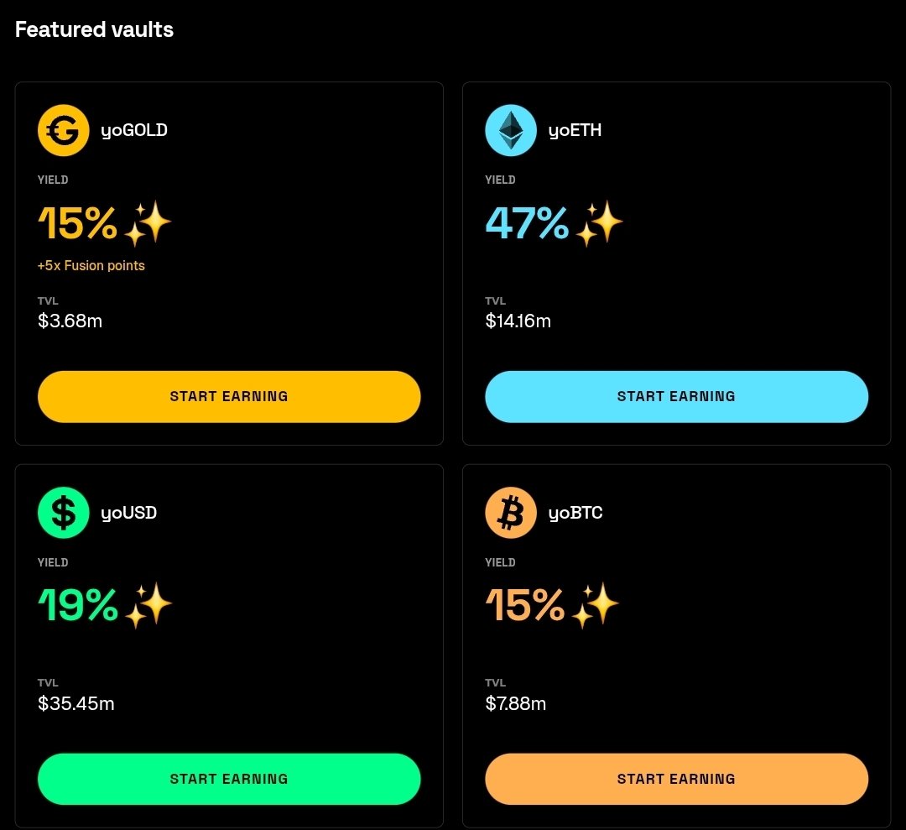Click the sparkles icon beside yoGOLD 15% yield
Image resolution: width=906 pixels, height=830 pixels.
coord(148,224)
